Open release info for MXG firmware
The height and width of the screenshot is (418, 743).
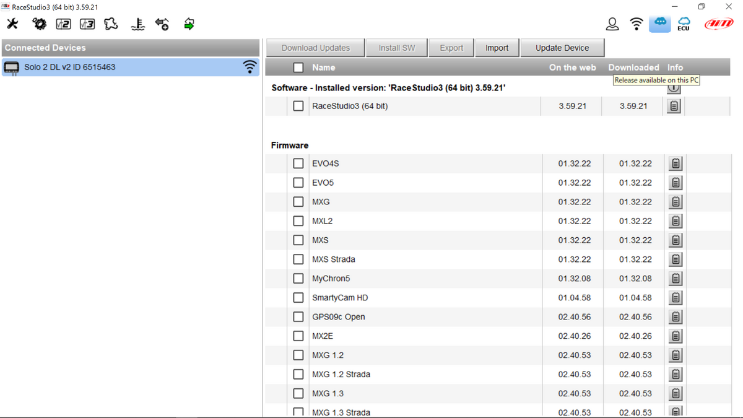coord(676,202)
